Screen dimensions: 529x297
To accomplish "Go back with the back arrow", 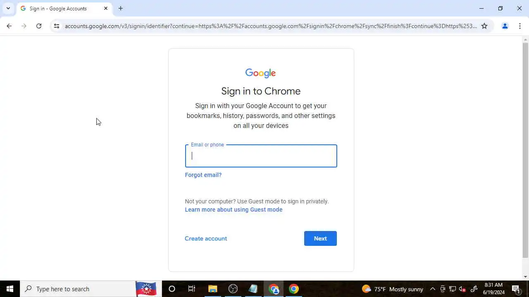I will [9, 26].
